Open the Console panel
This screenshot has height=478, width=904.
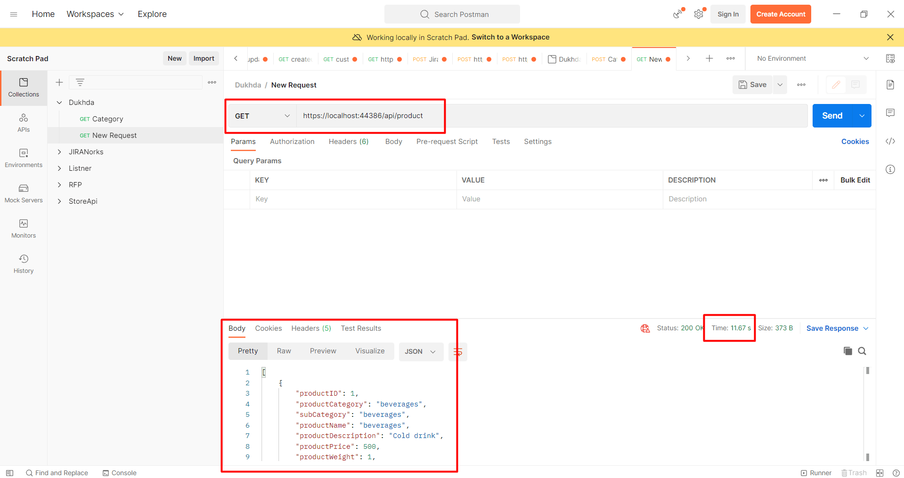click(119, 473)
